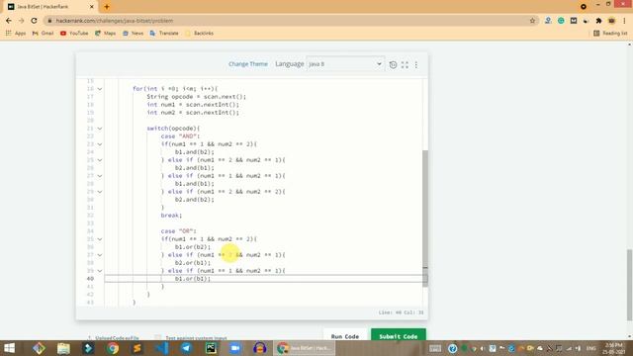Fold the else-if block at line 39
The image size is (633, 356).
[x=100, y=271]
